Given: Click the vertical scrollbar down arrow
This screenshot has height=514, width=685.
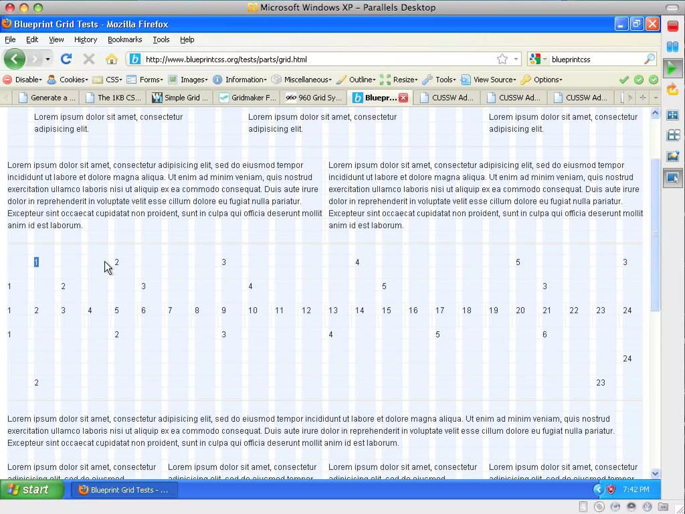Looking at the screenshot, I should coord(655,473).
